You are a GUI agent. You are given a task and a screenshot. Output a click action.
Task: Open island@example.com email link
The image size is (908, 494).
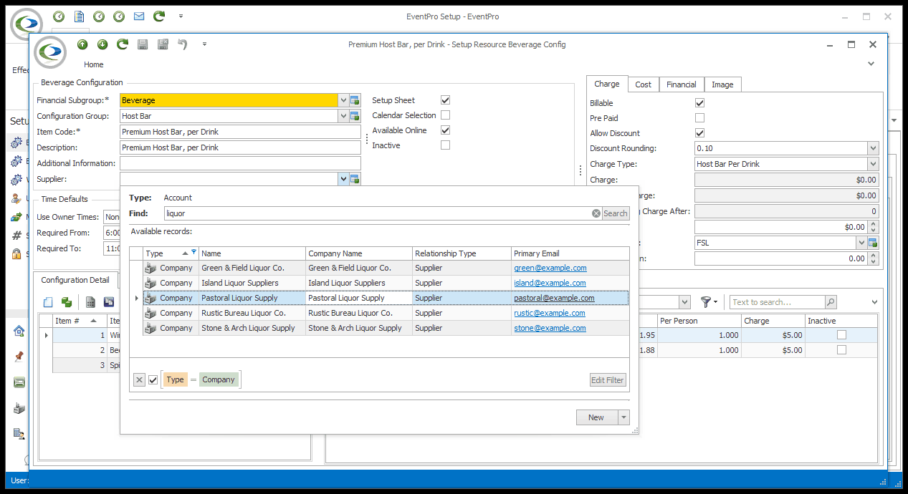[x=550, y=283]
